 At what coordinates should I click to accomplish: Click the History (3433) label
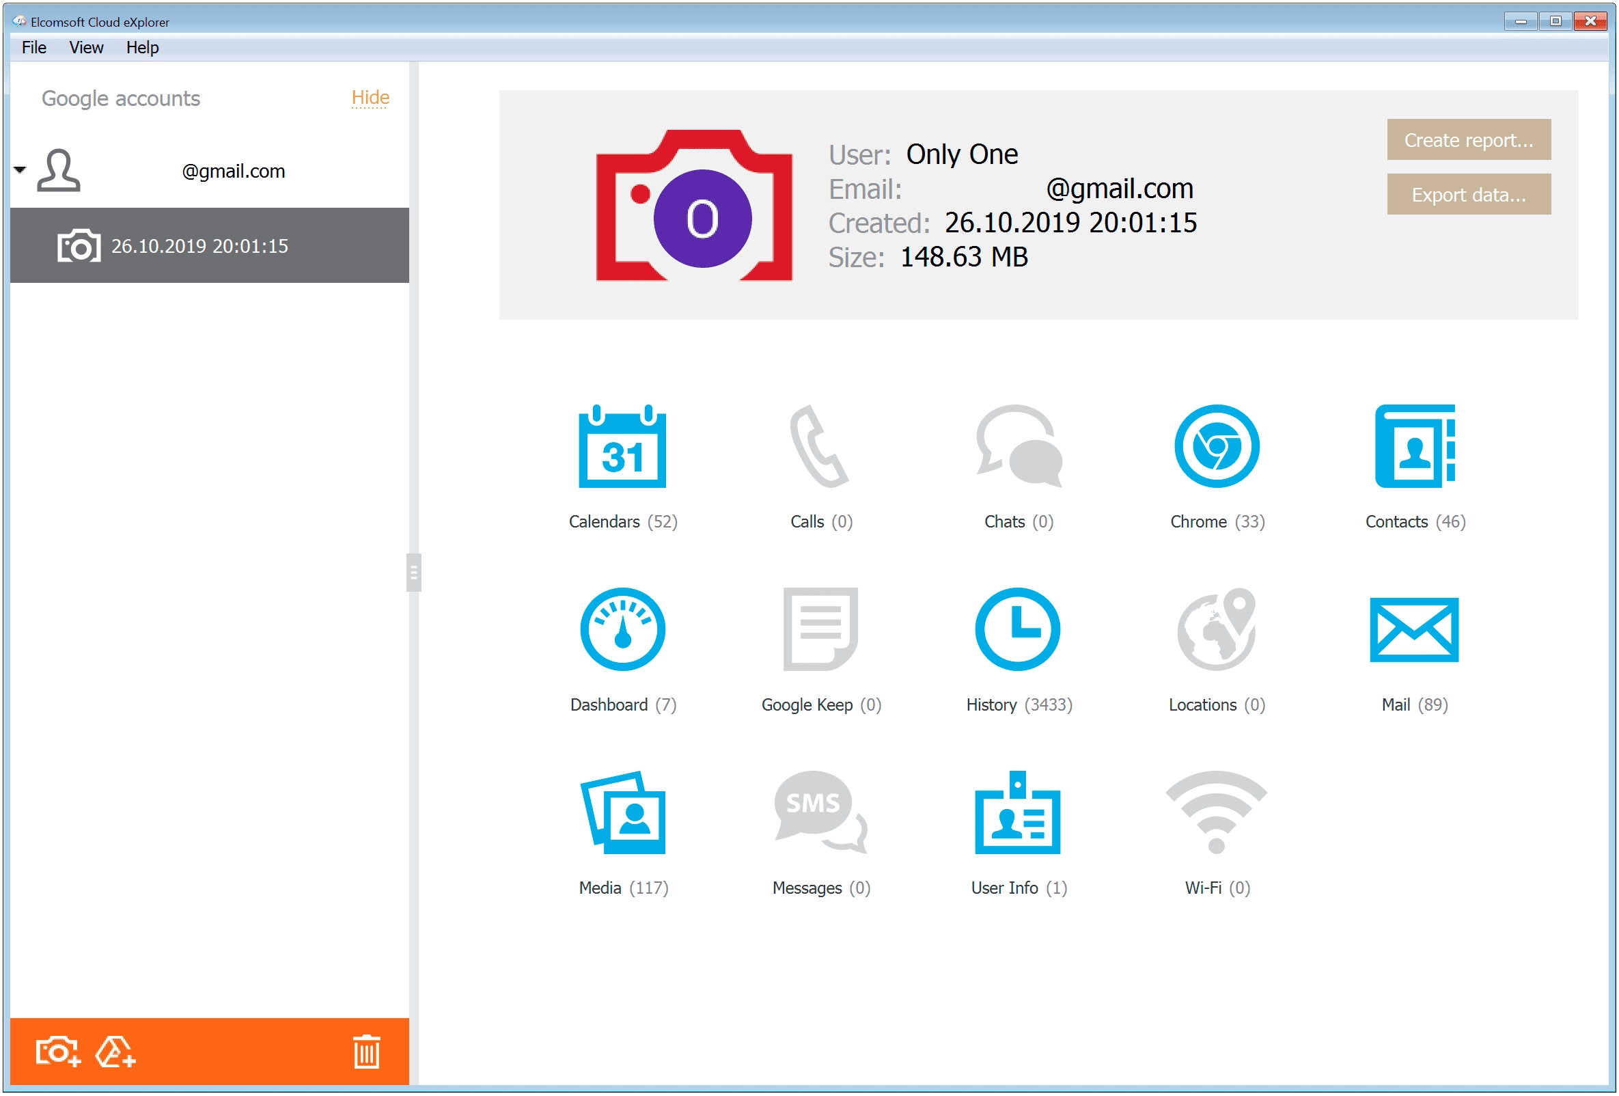click(1019, 705)
